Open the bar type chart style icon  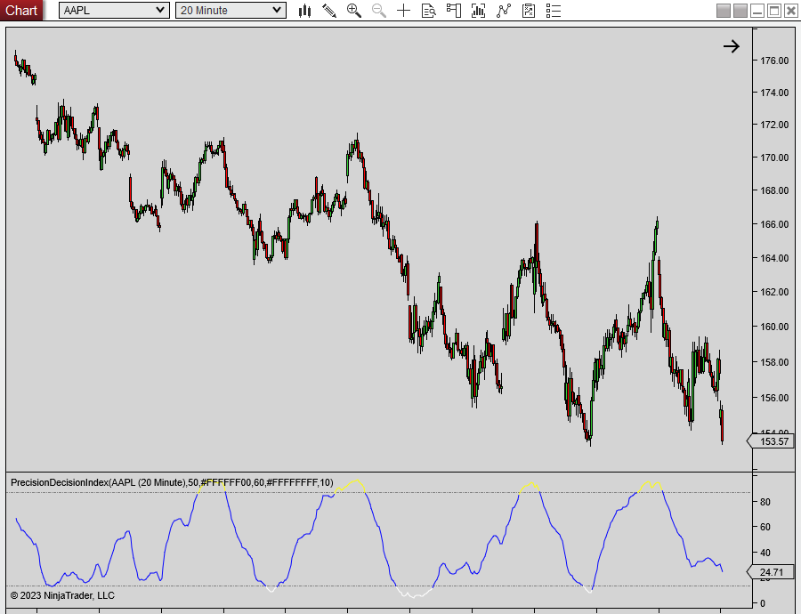click(304, 11)
